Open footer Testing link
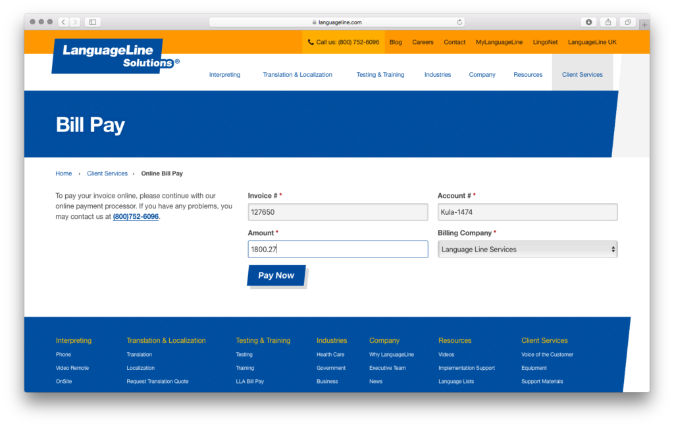Screen dimensions: 674x427 pyautogui.click(x=244, y=355)
